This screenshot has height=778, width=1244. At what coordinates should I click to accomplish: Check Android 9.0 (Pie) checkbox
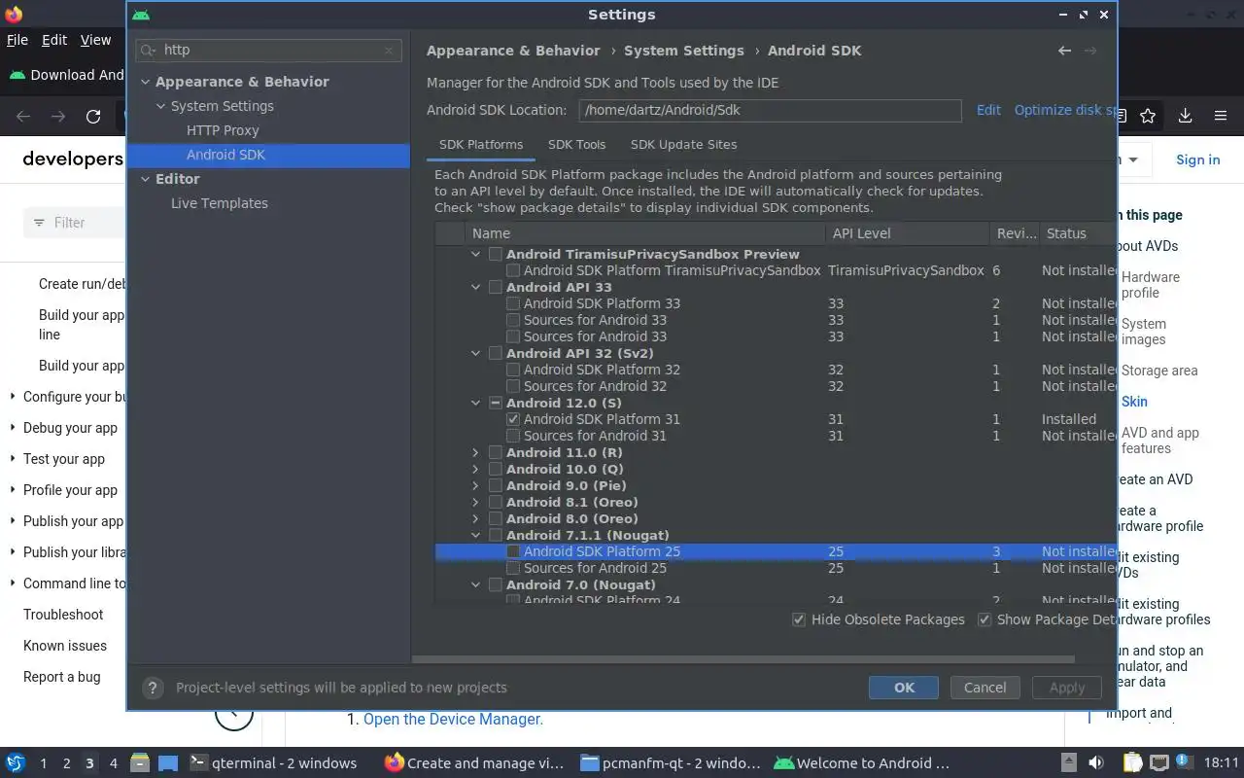coord(496,485)
